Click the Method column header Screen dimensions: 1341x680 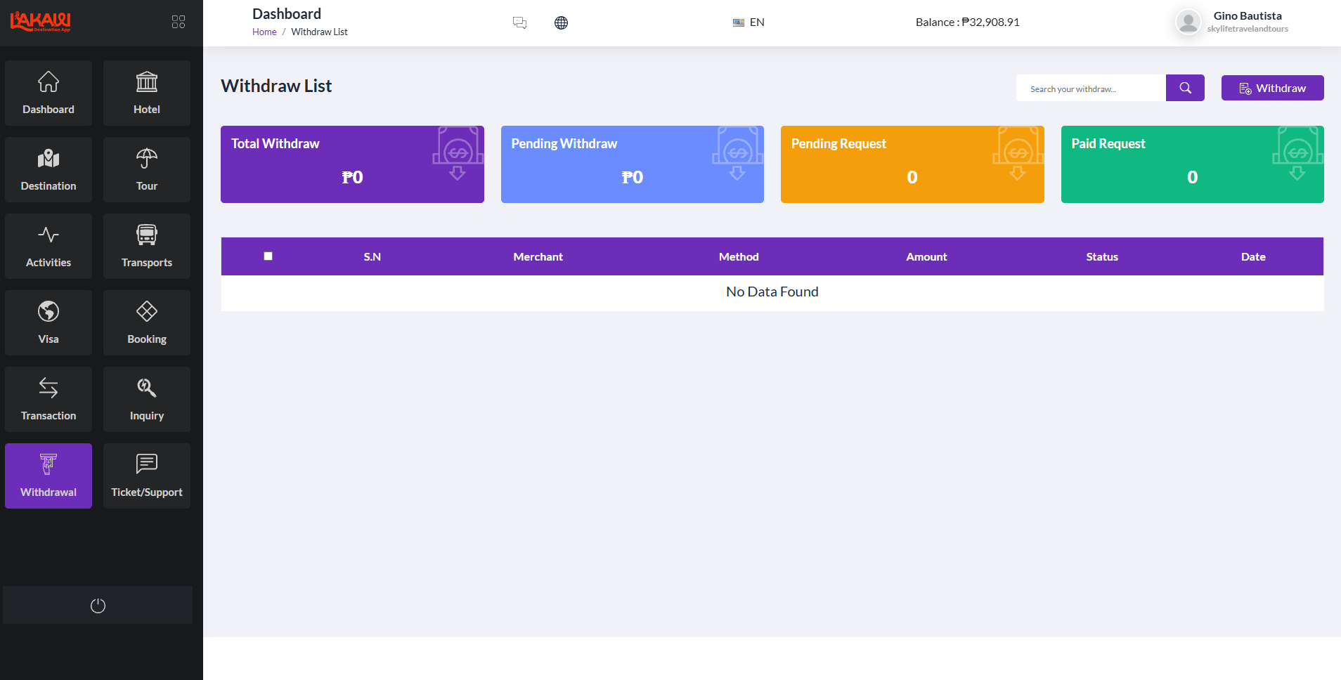tap(739, 256)
